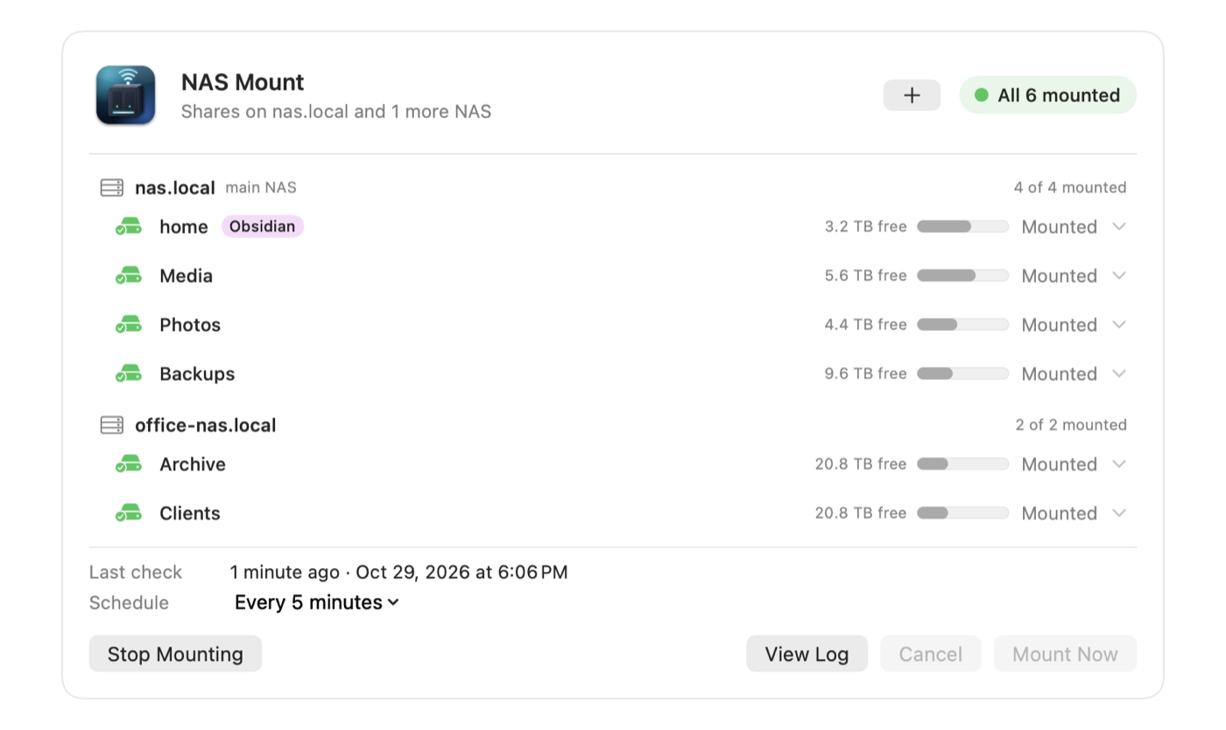Click the NAS Mount title
The height and width of the screenshot is (730, 1226).
(x=243, y=82)
